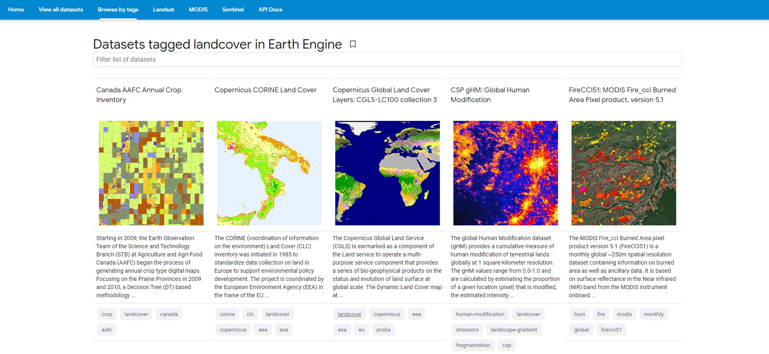Open Canada AAFC Annual Crop Inventory title
The image size is (769, 354).
(x=139, y=95)
